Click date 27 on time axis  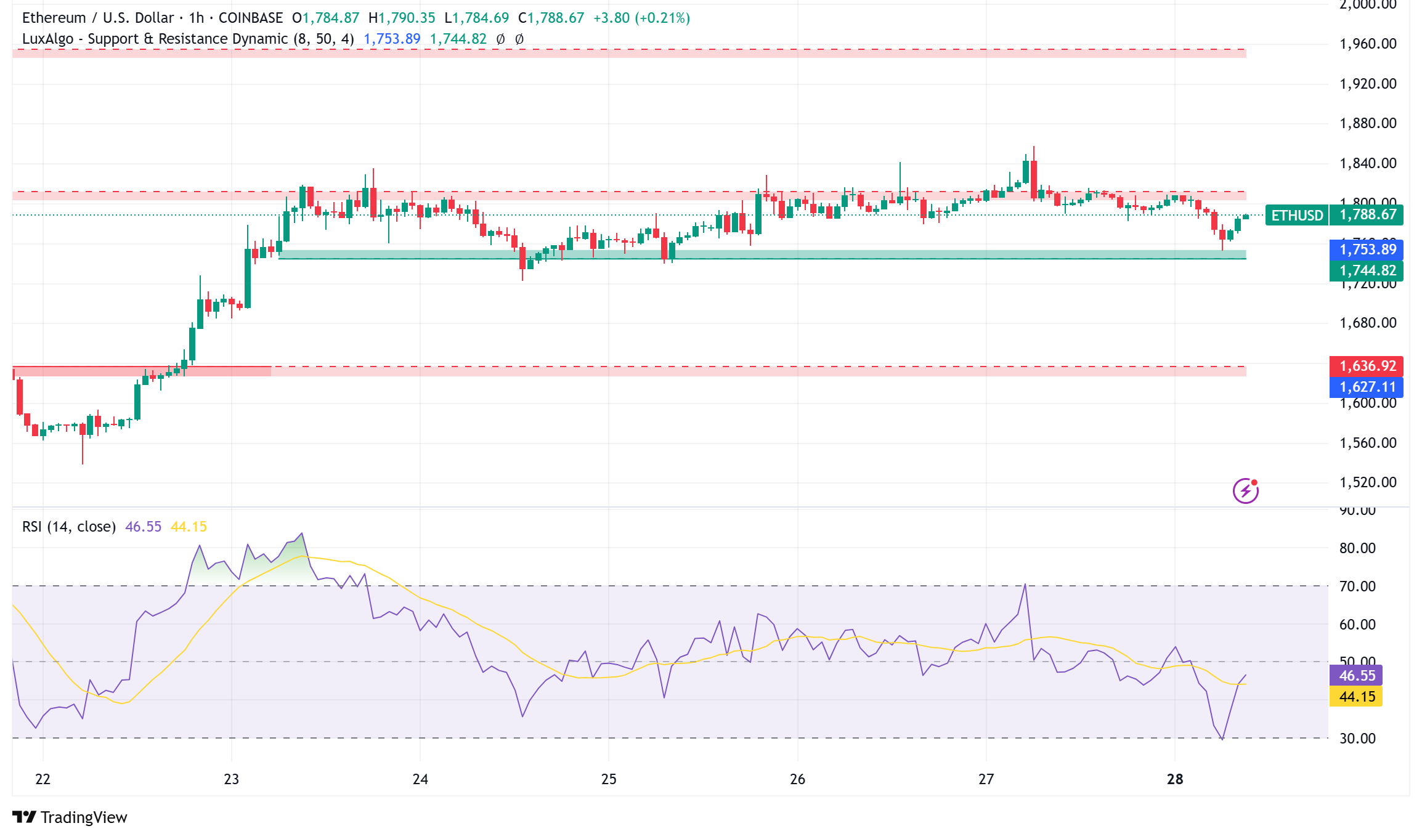(x=986, y=779)
